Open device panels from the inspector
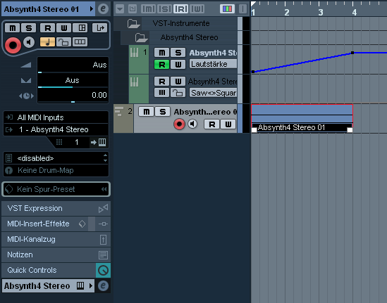The height and width of the screenshot is (303, 387). (x=80, y=28)
